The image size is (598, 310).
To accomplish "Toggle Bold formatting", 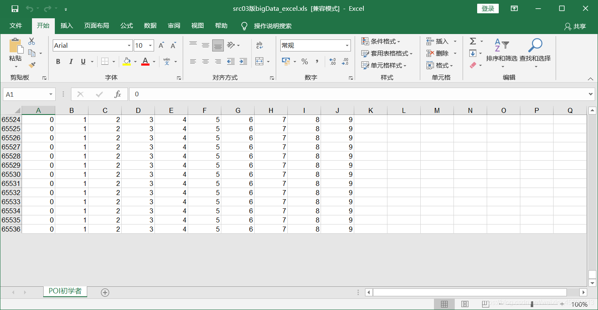I will point(58,62).
